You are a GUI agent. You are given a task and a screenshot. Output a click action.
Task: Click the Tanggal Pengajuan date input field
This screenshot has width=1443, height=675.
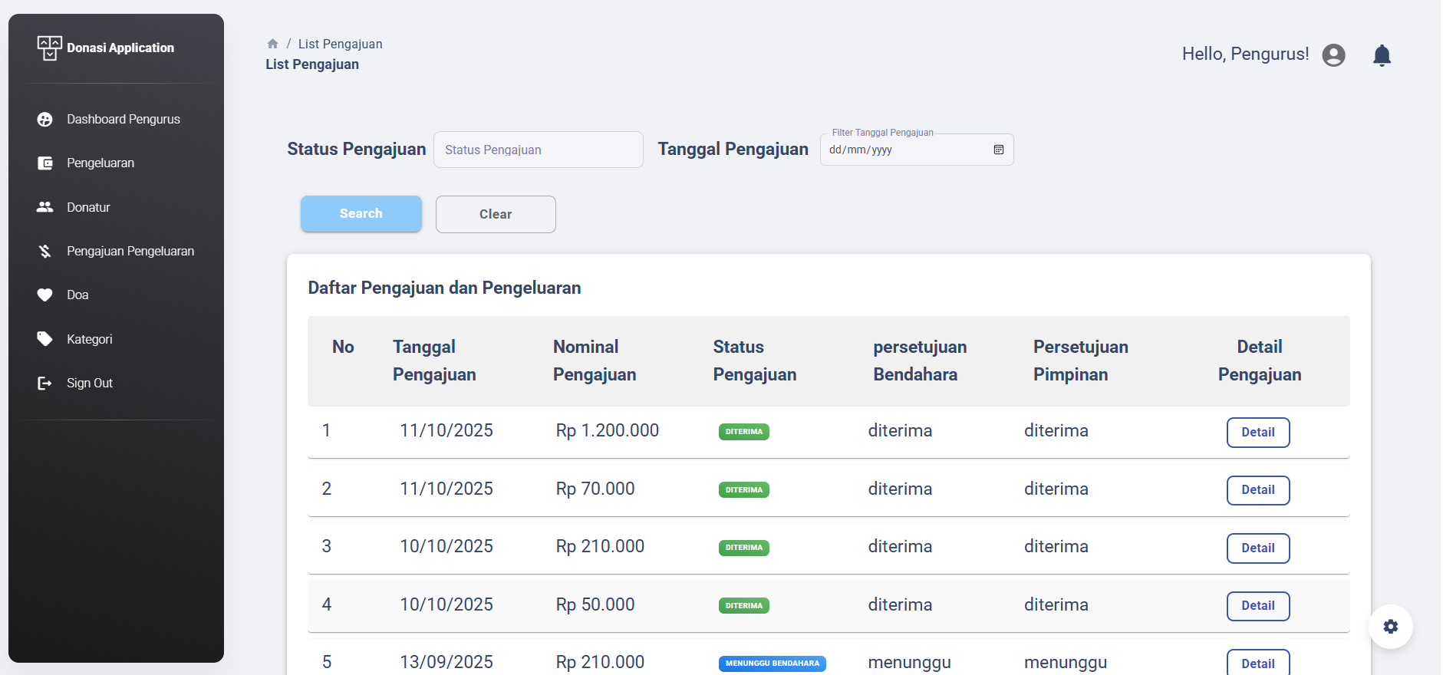tap(905, 150)
